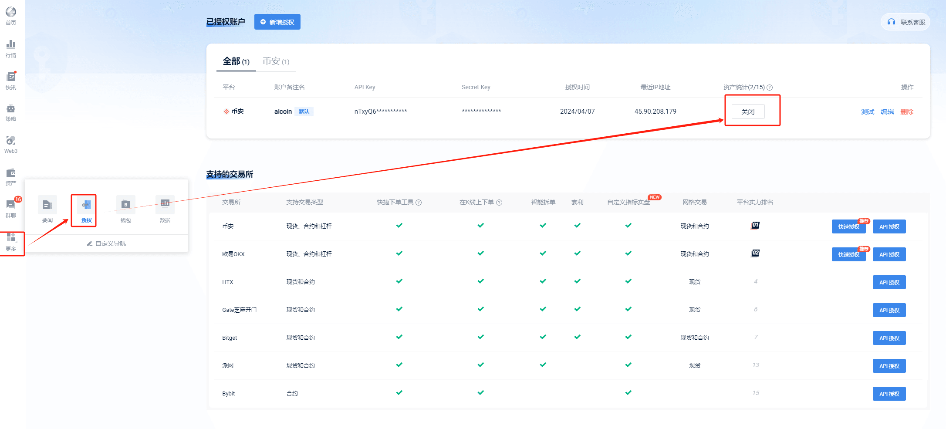
Task: Contact support via 联系客服 button
Action: (905, 22)
